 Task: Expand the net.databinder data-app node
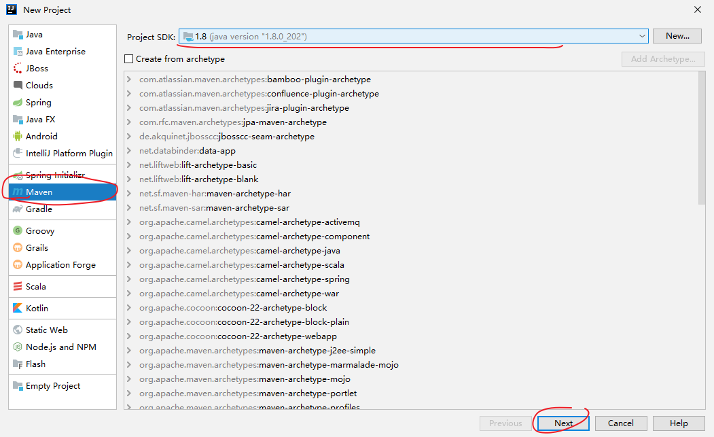click(x=129, y=151)
